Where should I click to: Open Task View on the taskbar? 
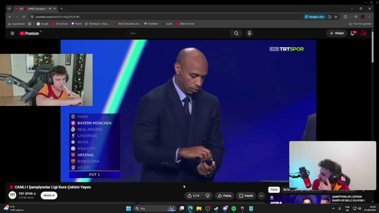point(182,209)
